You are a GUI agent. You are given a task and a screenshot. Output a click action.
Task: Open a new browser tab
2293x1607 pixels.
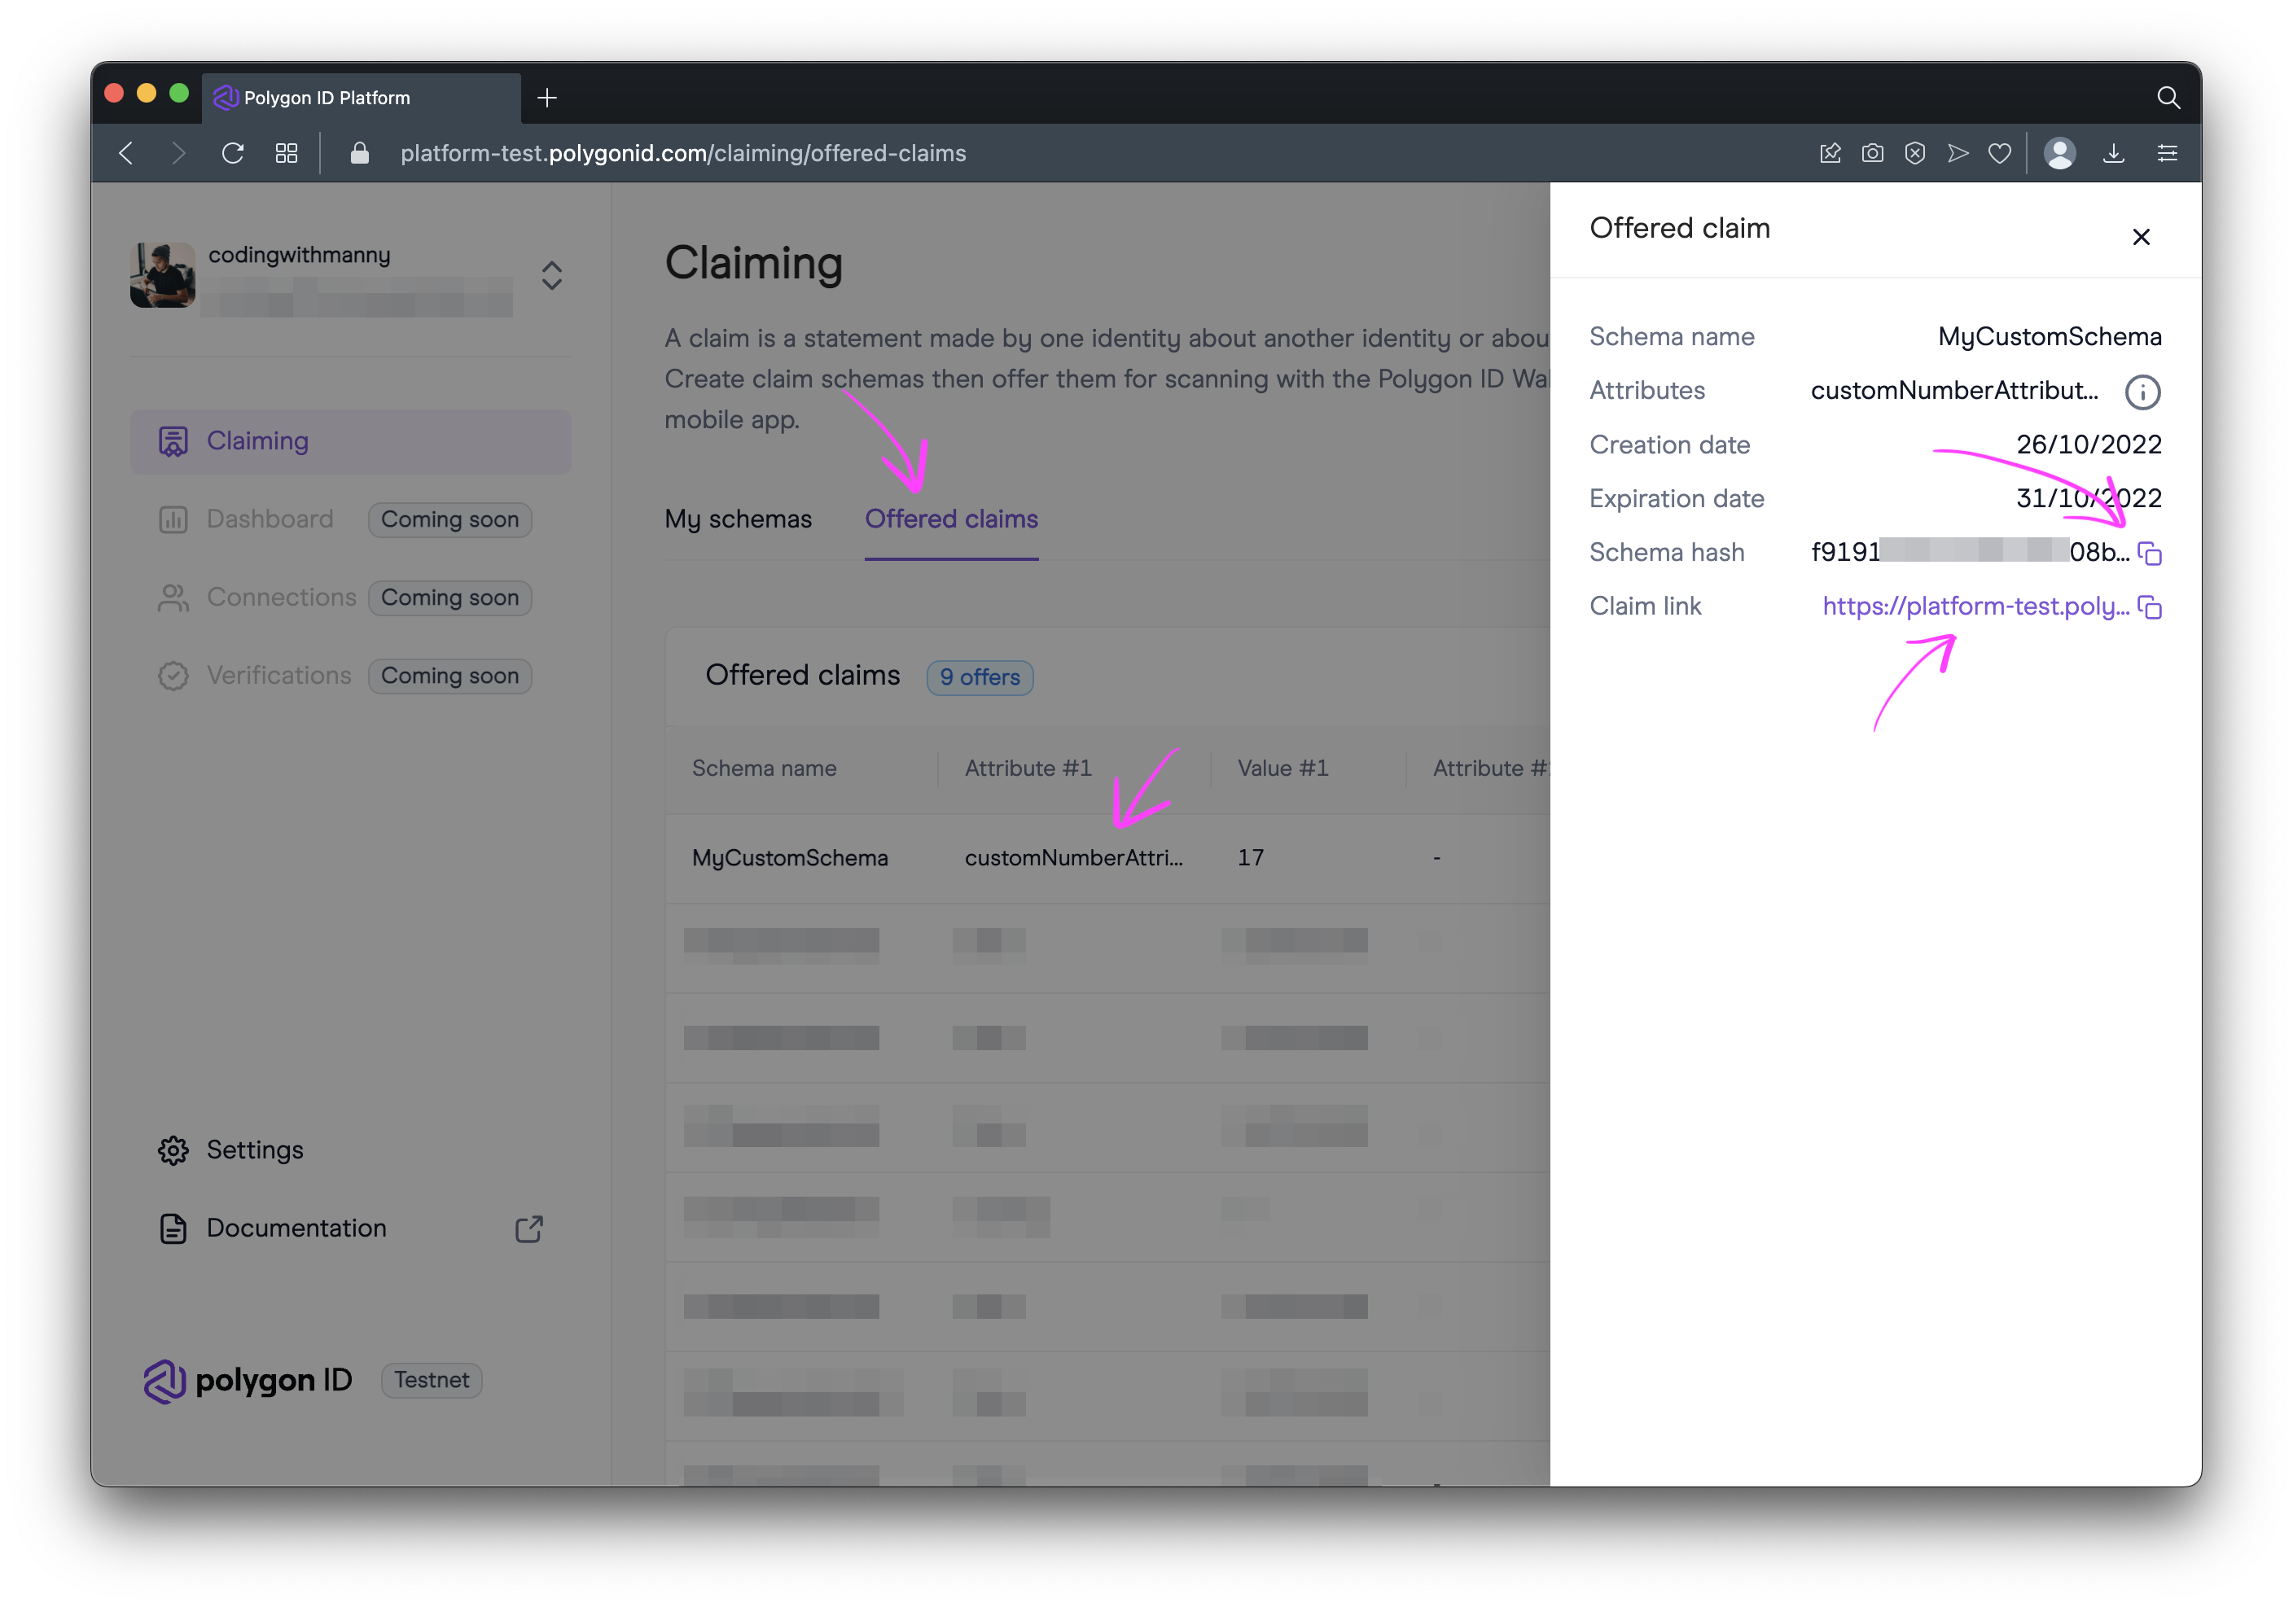click(546, 98)
